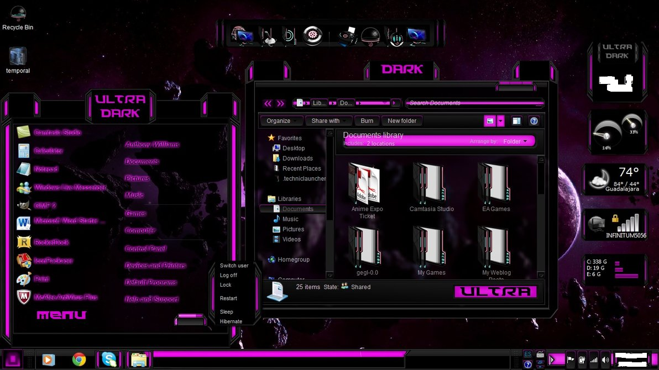This screenshot has width=659, height=370.
Task: Click the navigation pane vertical scrollbar
Action: coord(330,204)
